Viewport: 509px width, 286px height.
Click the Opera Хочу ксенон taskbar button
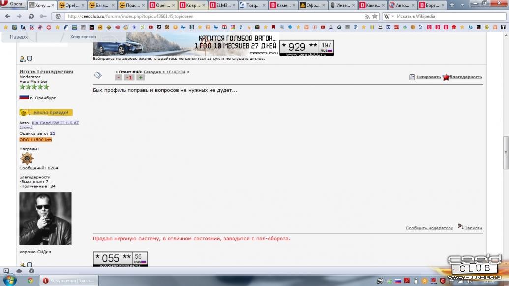(x=69, y=280)
